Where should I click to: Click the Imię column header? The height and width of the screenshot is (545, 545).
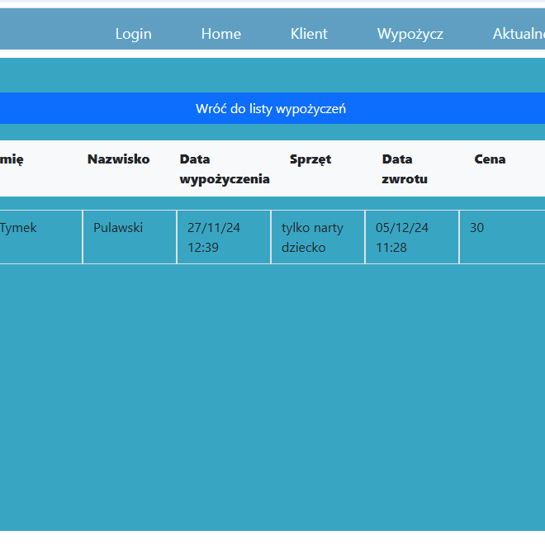(x=12, y=159)
